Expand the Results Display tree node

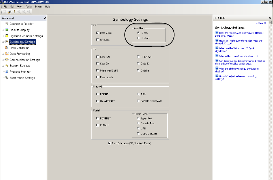point(3,30)
